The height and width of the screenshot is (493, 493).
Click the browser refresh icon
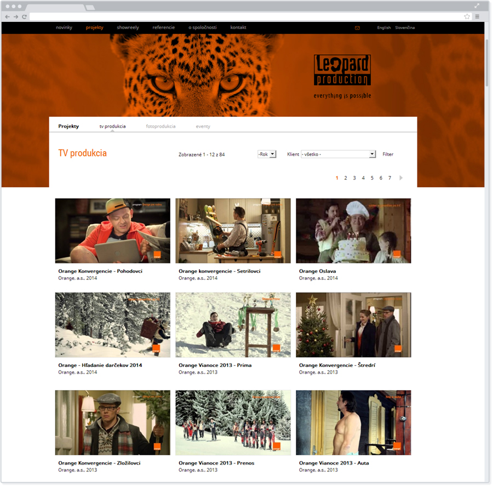(23, 17)
